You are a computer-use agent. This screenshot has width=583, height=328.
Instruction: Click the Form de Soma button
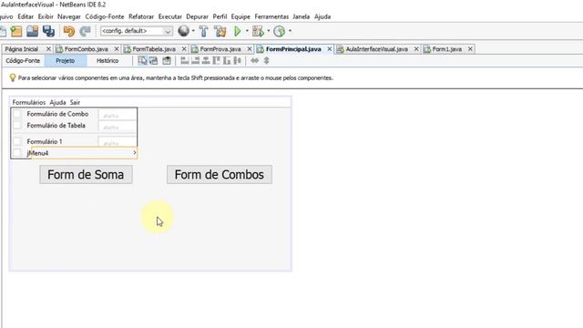[x=86, y=174]
